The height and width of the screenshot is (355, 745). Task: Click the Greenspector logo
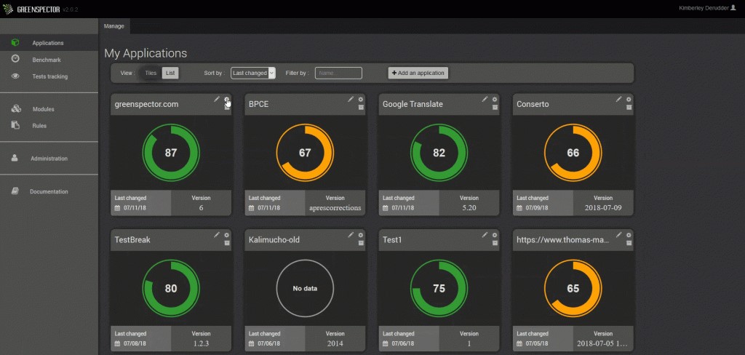tap(31, 9)
